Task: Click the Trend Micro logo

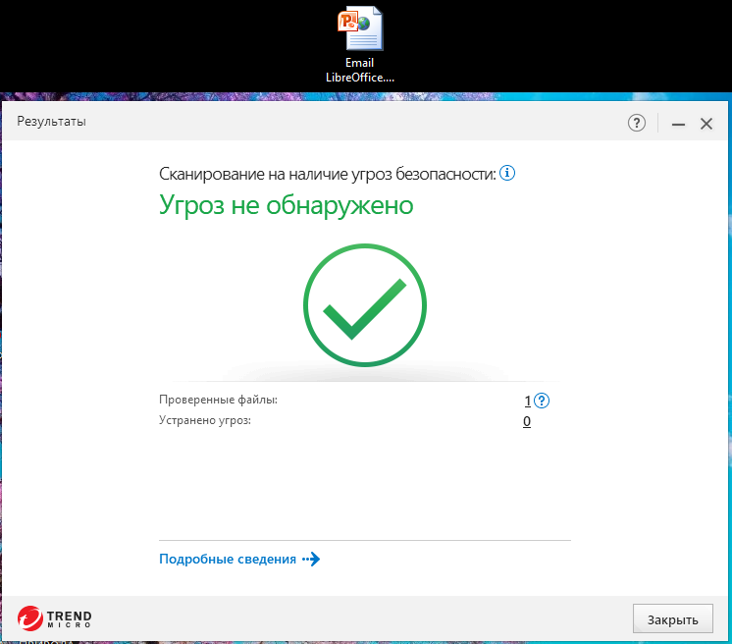Action: click(55, 618)
